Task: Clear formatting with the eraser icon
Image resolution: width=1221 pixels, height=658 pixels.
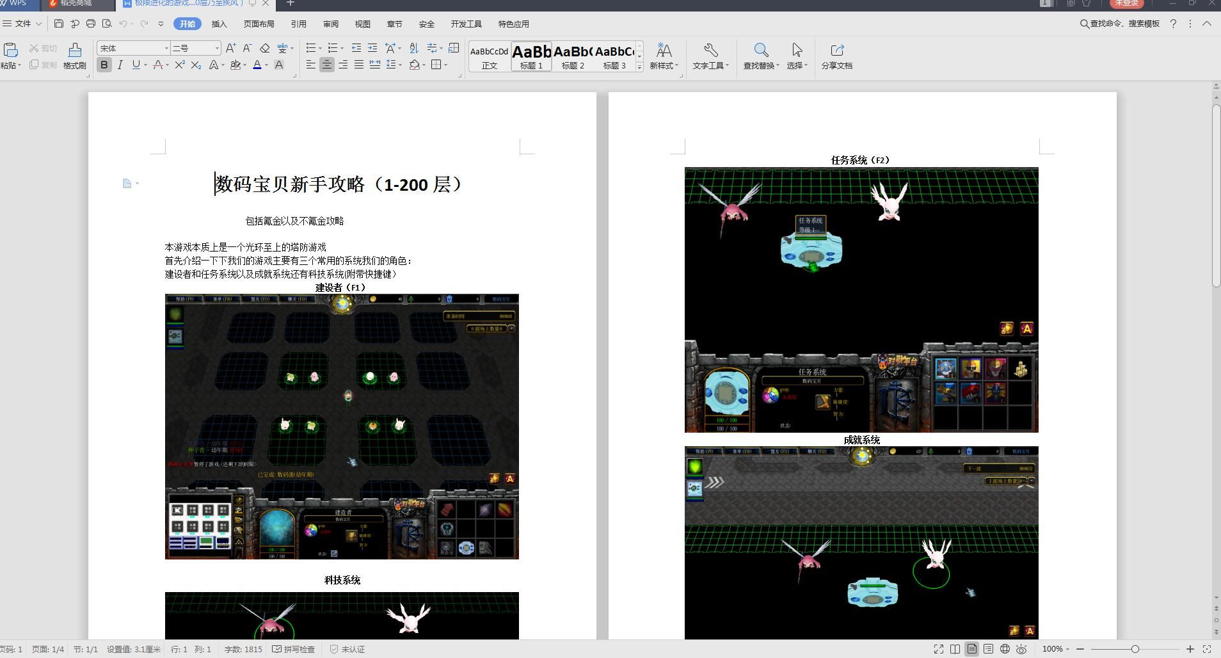Action: click(264, 48)
